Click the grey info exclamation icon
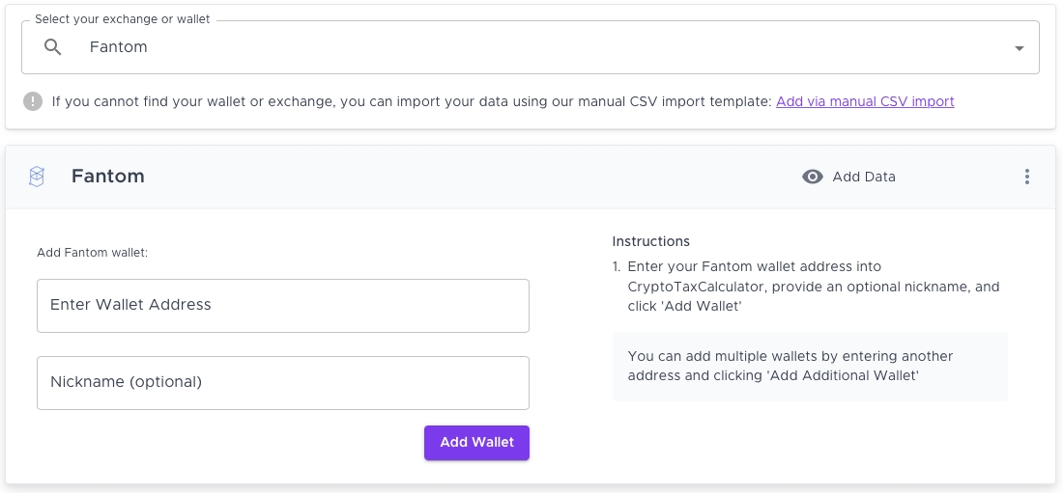The height and width of the screenshot is (493, 1063). tap(33, 101)
